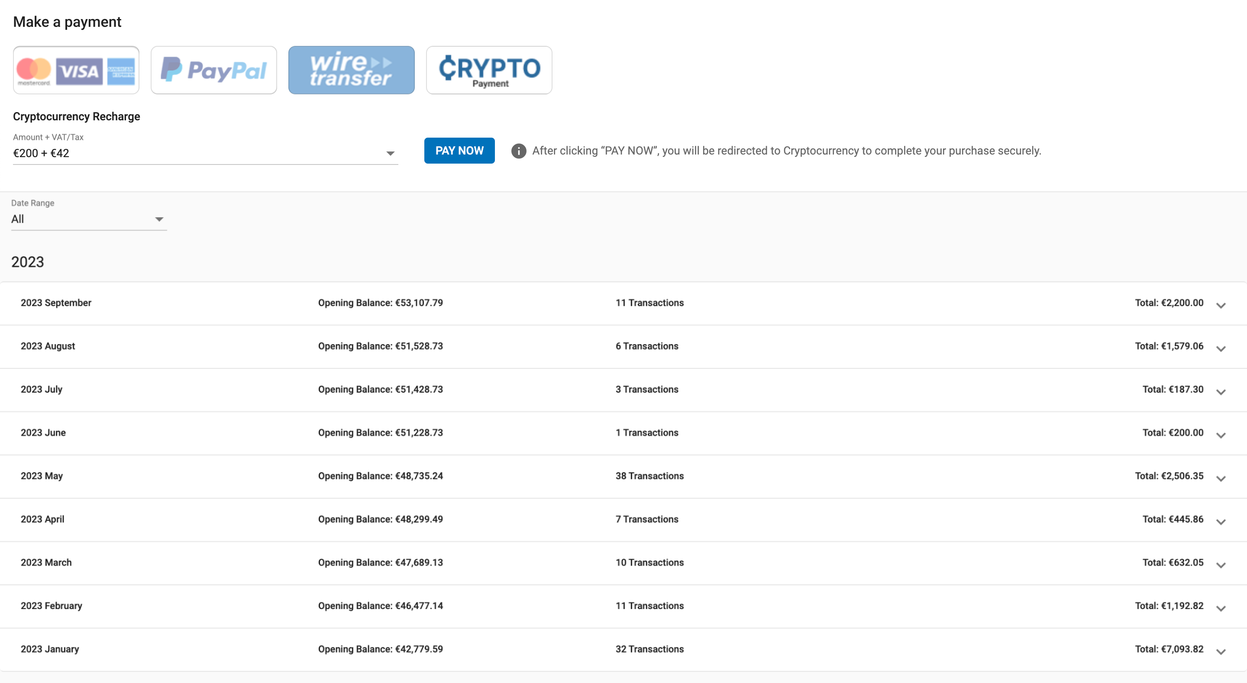Click the '2023 March' row label
This screenshot has height=683, width=1247.
pyautogui.click(x=46, y=563)
